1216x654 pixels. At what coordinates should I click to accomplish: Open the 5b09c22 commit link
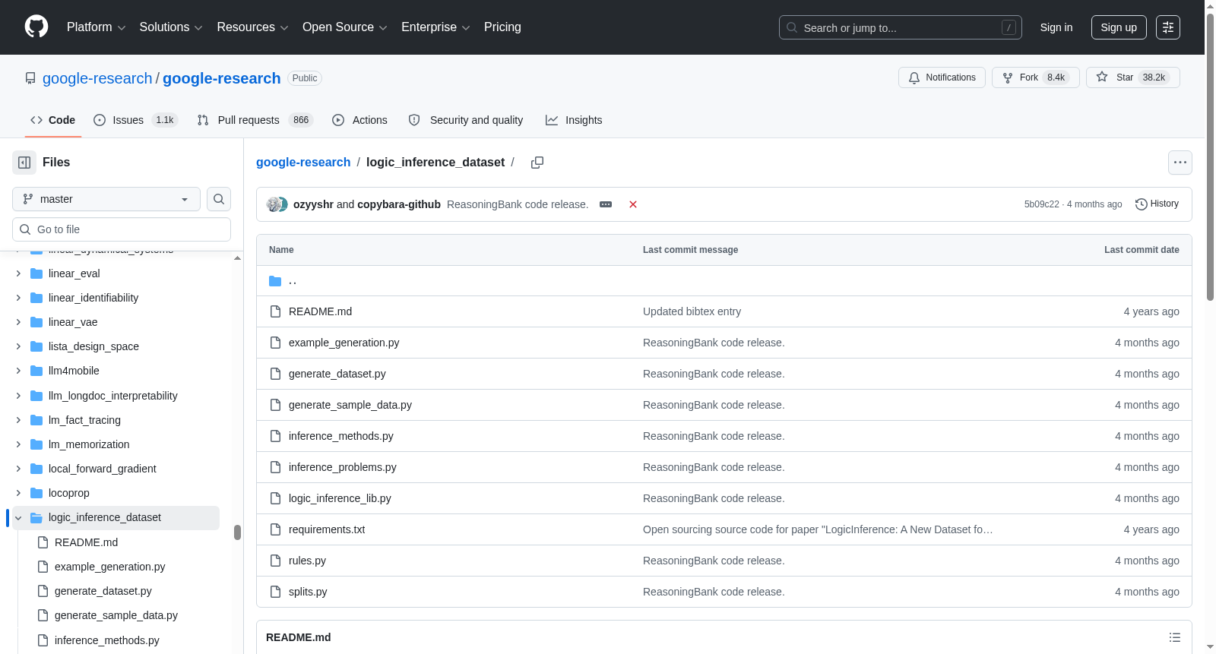tap(1041, 204)
